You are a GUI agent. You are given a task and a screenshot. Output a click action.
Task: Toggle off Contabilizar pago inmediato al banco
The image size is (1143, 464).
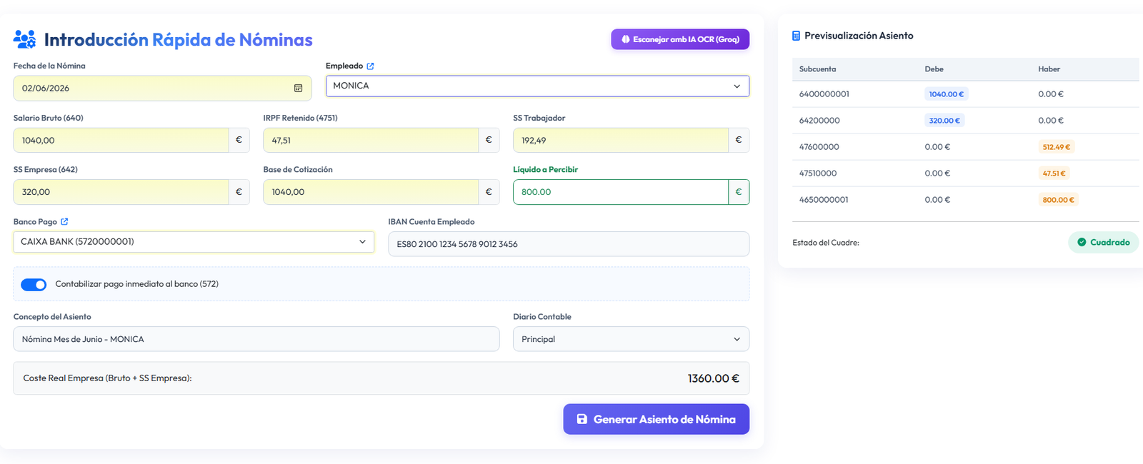(34, 285)
